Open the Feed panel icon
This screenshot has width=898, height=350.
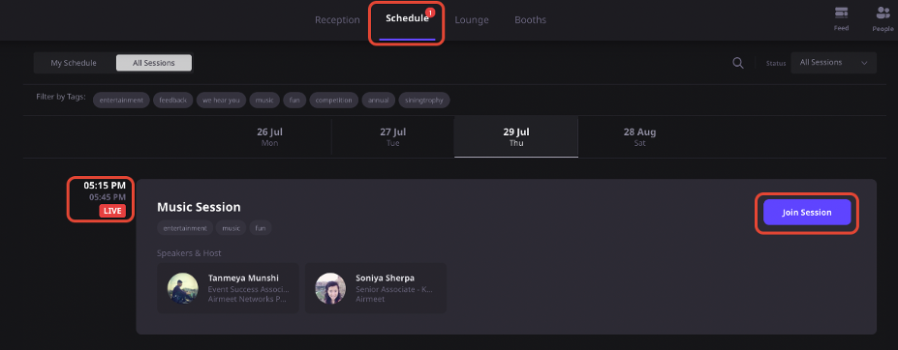[x=841, y=13]
